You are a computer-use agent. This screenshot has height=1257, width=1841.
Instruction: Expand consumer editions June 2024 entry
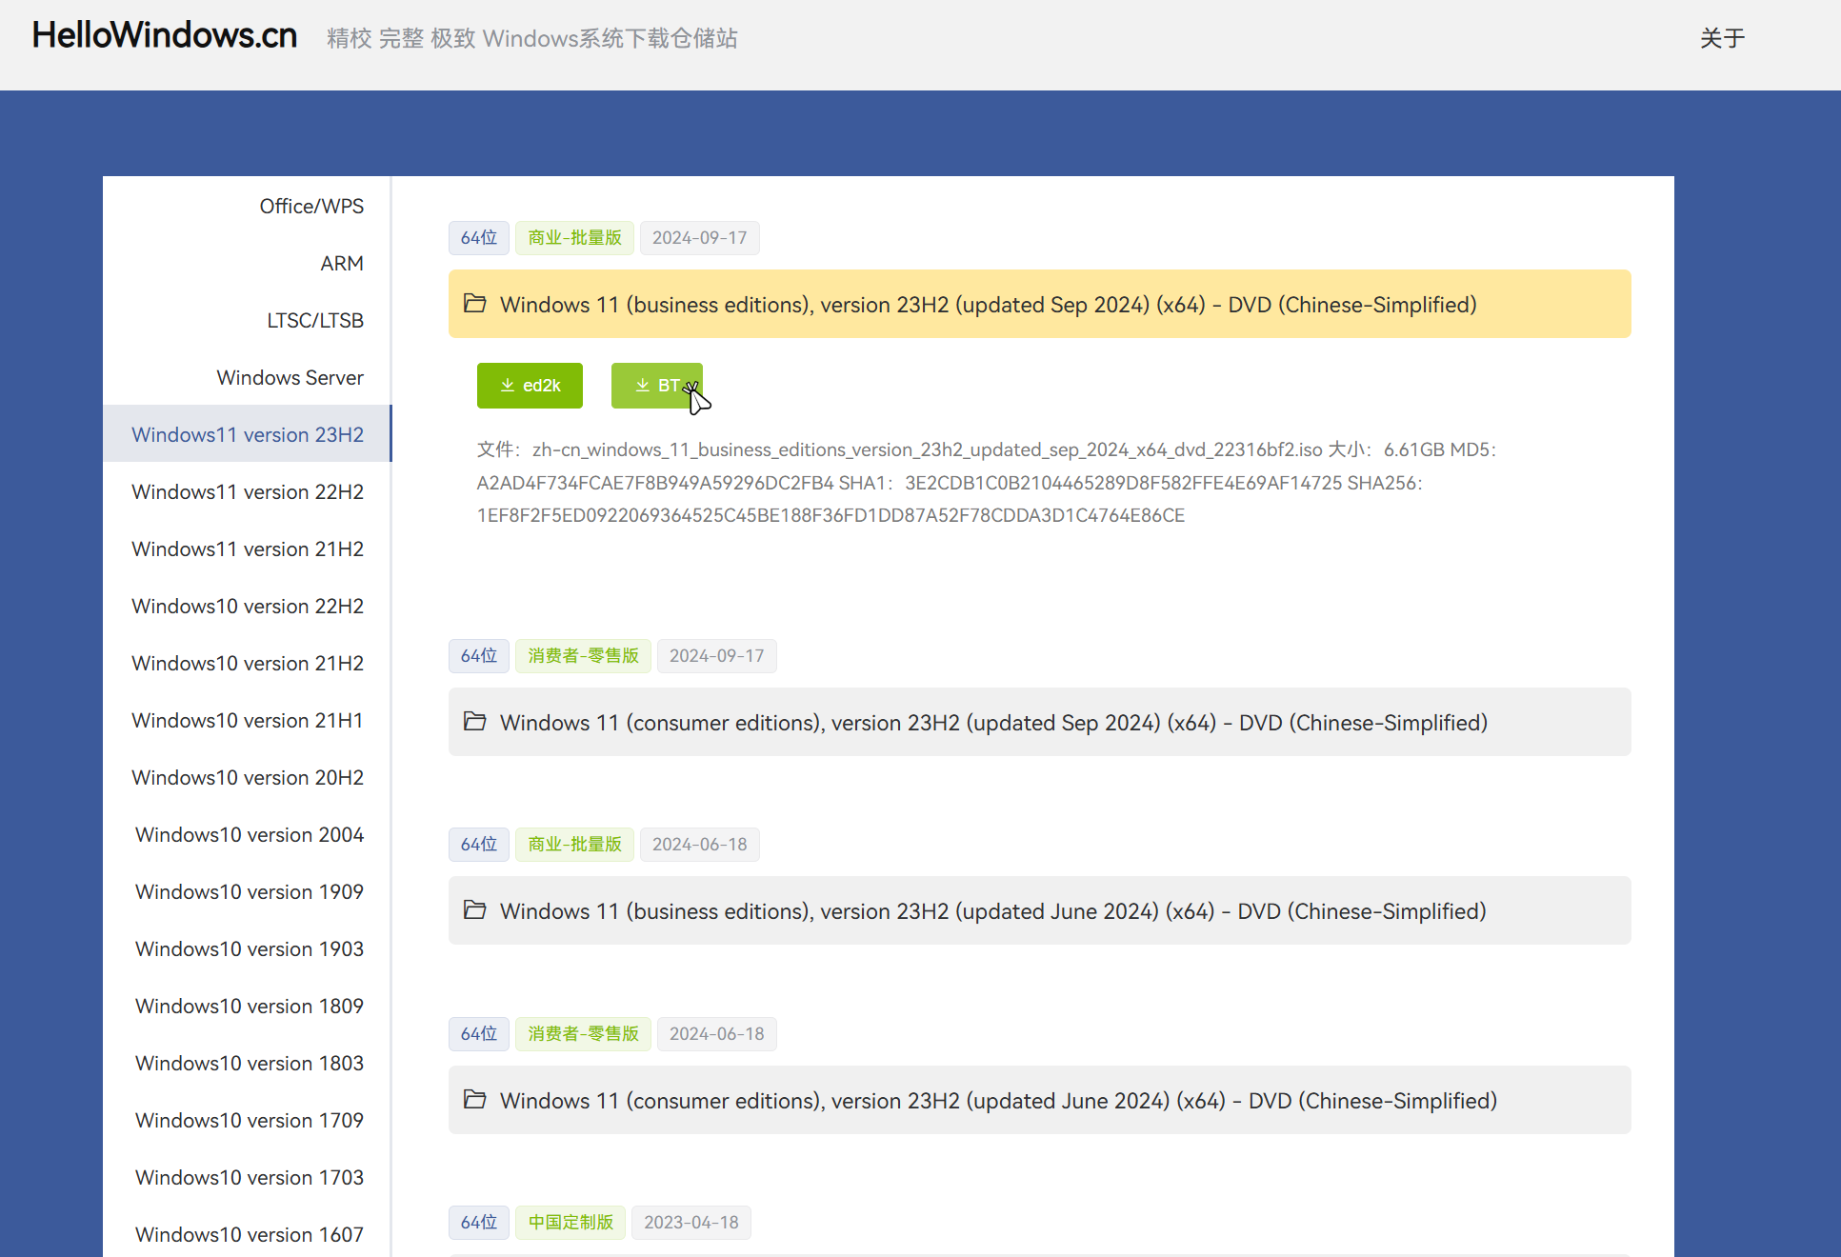pyautogui.click(x=1039, y=1100)
